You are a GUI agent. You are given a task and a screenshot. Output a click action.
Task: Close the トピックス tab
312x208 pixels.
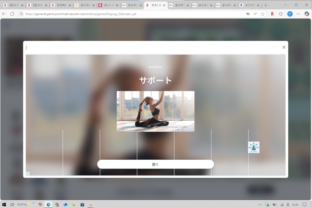258,5
